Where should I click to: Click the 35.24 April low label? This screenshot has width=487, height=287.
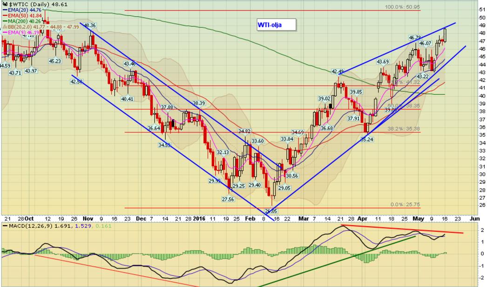(x=367, y=139)
